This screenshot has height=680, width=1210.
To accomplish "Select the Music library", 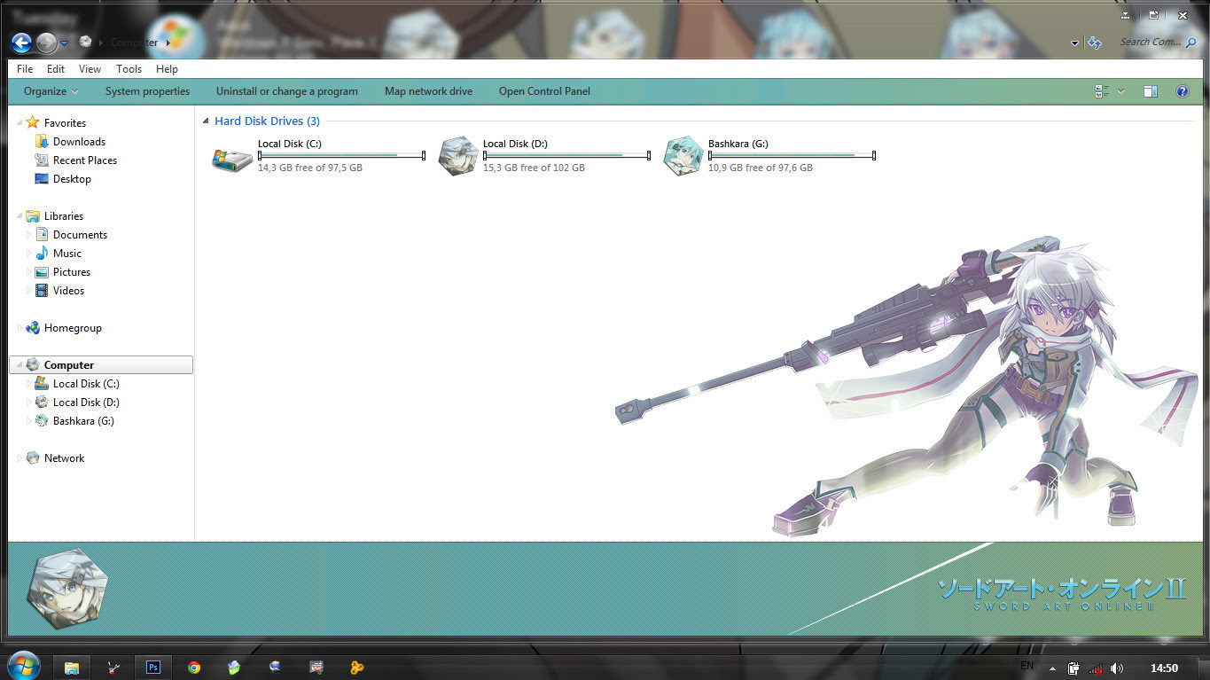I will click(59, 254).
